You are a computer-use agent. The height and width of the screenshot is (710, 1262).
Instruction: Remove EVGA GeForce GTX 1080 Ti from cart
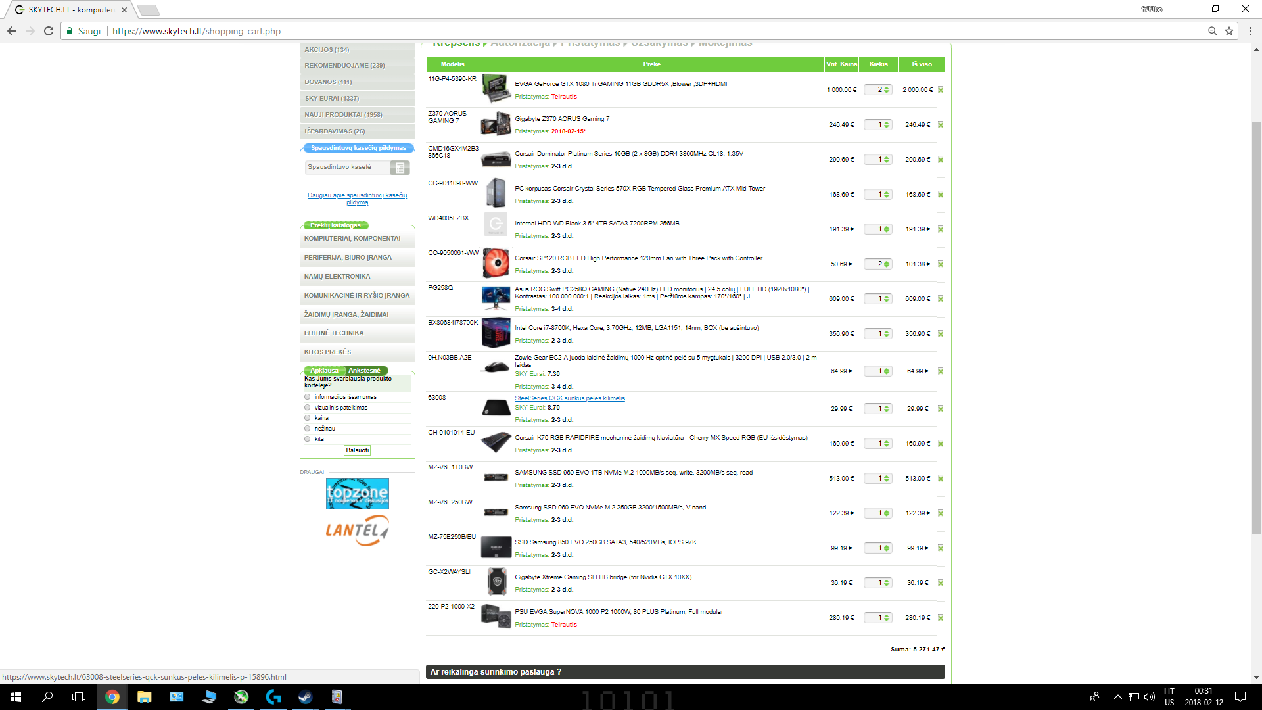coord(941,90)
